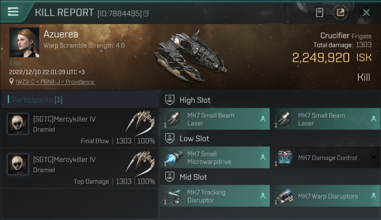Viewport: 381px width, 220px height.
Task: Select the Top Damage Mercykiller IV entry
Action: pyautogui.click(x=80, y=168)
